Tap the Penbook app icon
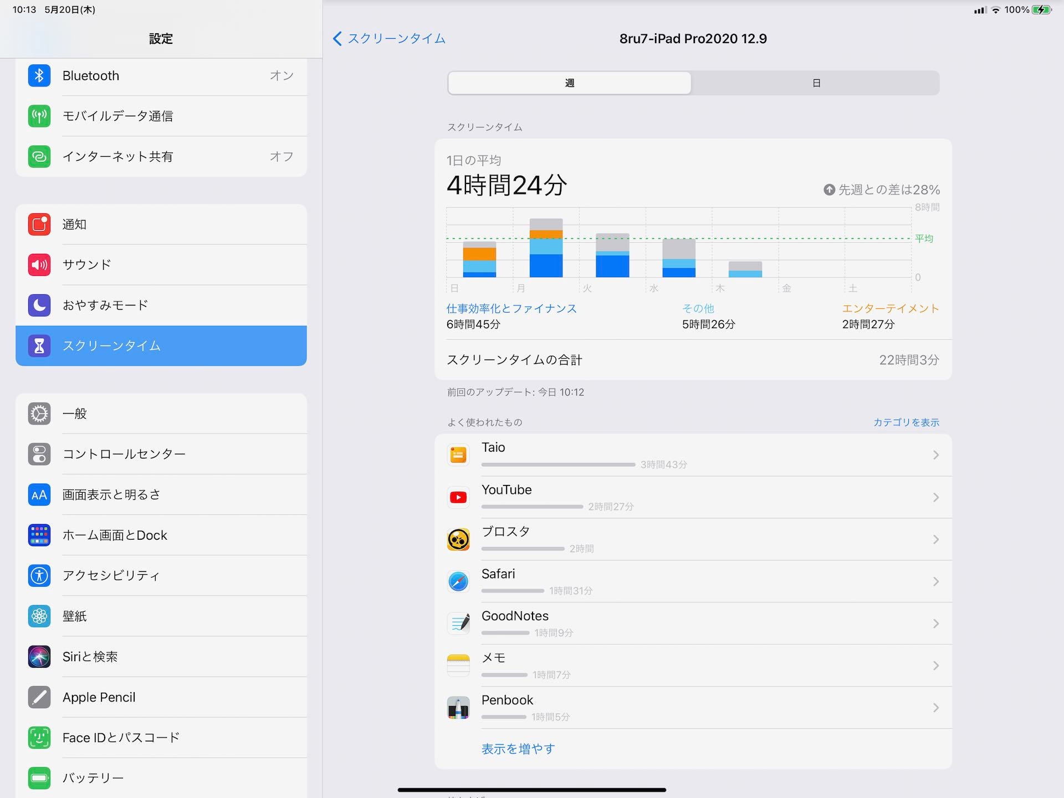 tap(458, 708)
